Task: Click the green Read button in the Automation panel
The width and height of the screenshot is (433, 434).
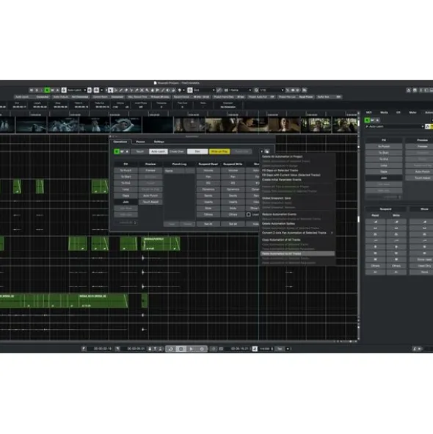Action: [x=117, y=151]
